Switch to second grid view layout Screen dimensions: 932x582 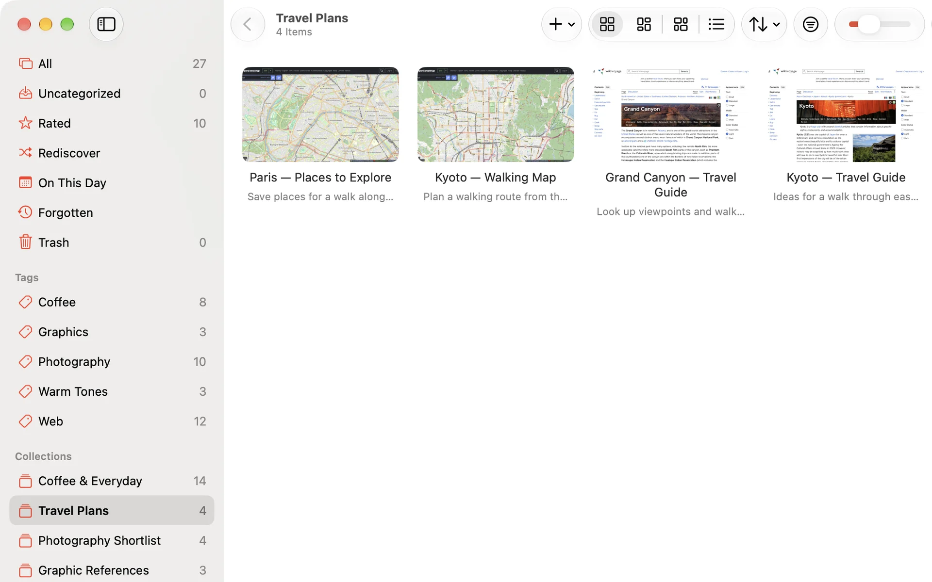point(644,24)
